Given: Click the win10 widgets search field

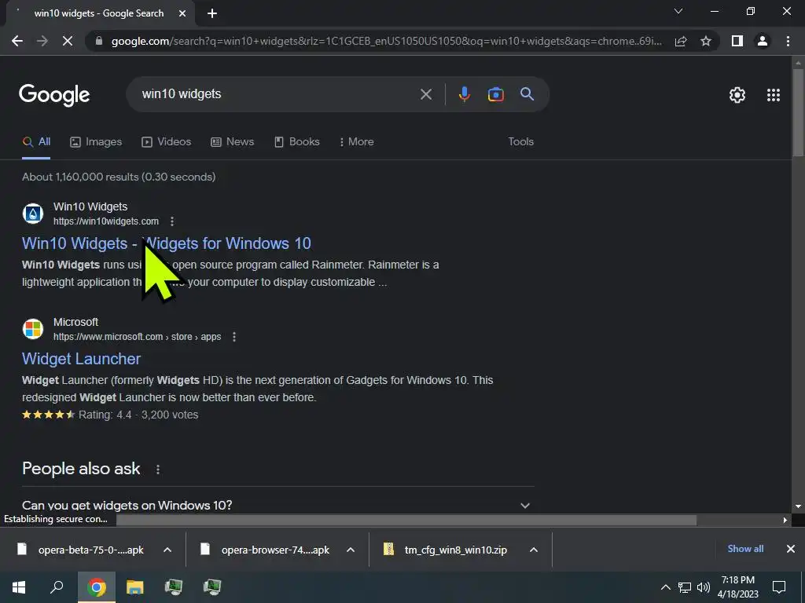Looking at the screenshot, I should (x=278, y=94).
